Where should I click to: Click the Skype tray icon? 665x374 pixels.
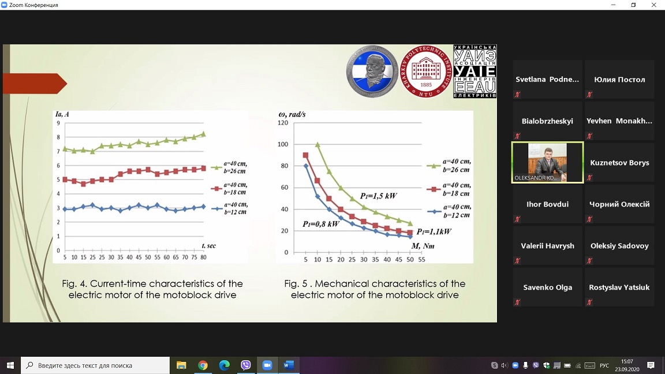click(495, 365)
